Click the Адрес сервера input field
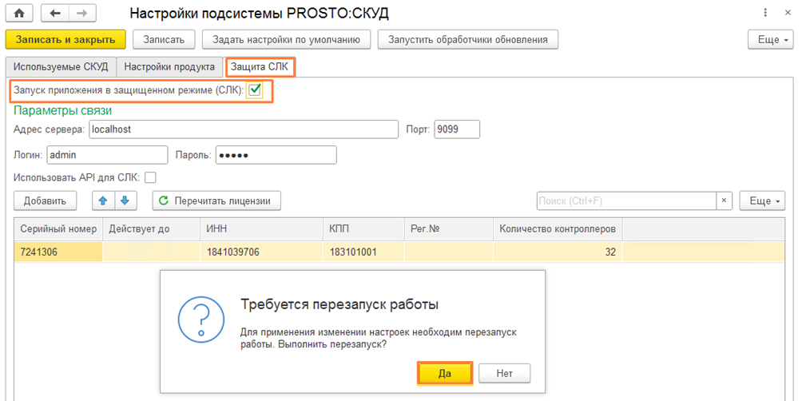Screen dimensions: 802x401 tap(242, 129)
